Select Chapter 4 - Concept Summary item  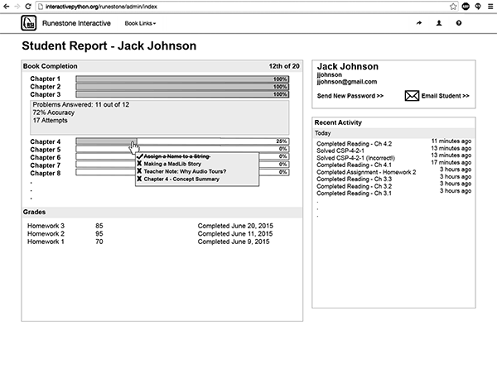coord(181,179)
